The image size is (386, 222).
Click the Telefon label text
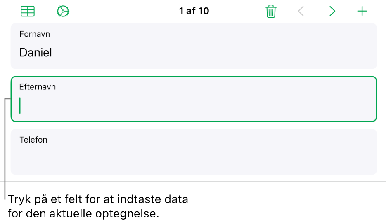point(33,140)
